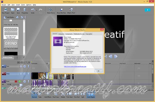The height and width of the screenshot is (102, 155).
Task: Open the Options menu
Action: (x=29, y=5)
